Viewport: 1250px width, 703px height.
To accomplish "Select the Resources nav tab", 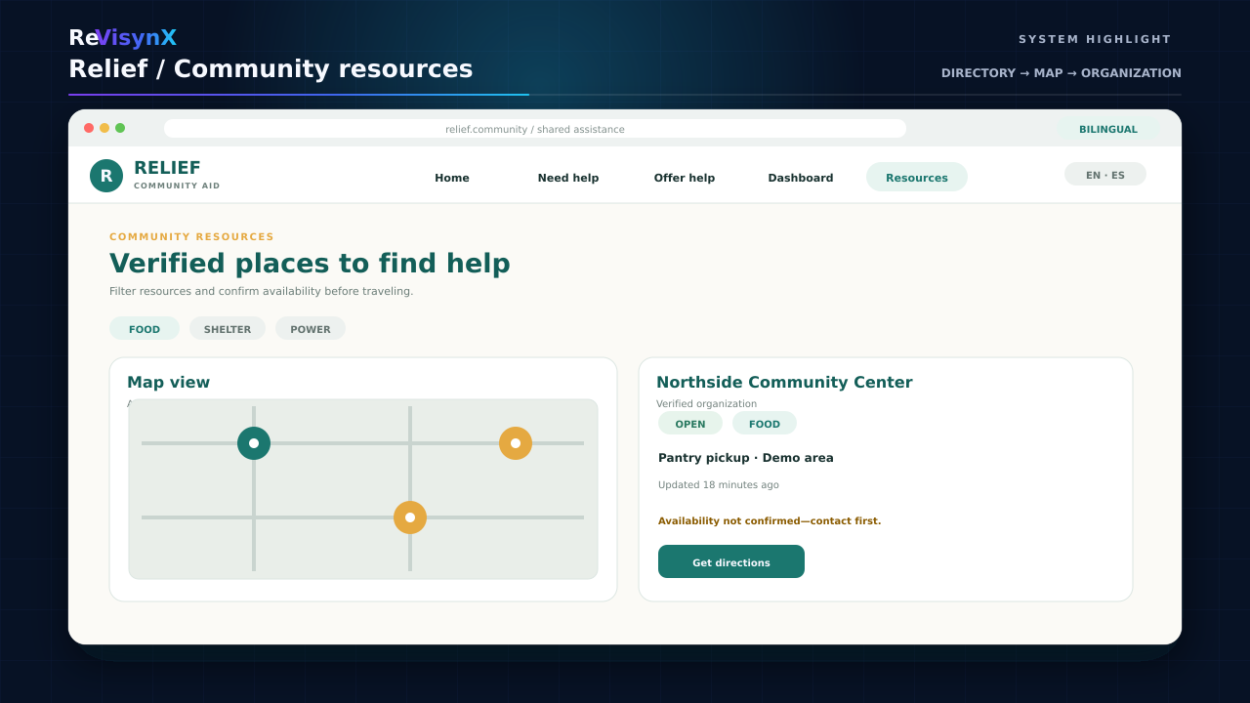I will click(x=917, y=178).
